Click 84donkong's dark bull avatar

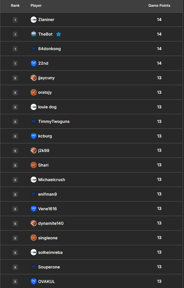[x=34, y=49]
